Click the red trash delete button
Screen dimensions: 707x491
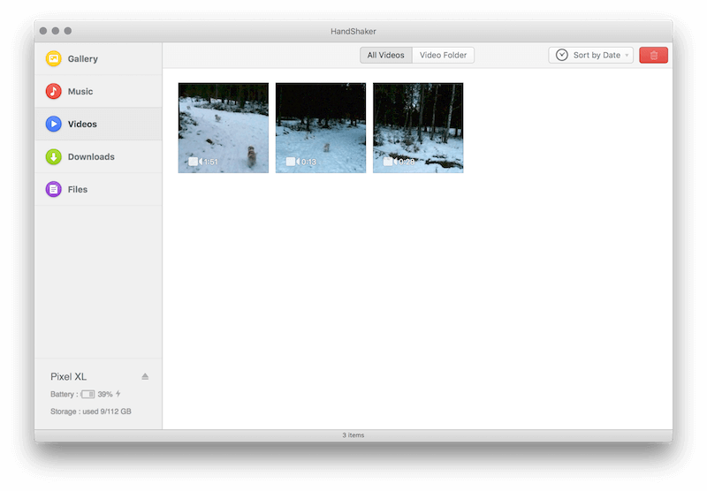[653, 56]
